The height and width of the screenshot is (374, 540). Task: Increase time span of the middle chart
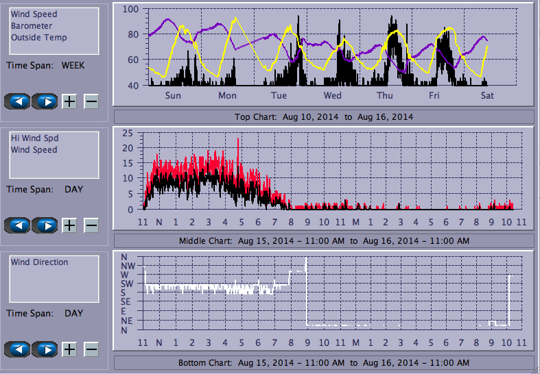pos(69,225)
